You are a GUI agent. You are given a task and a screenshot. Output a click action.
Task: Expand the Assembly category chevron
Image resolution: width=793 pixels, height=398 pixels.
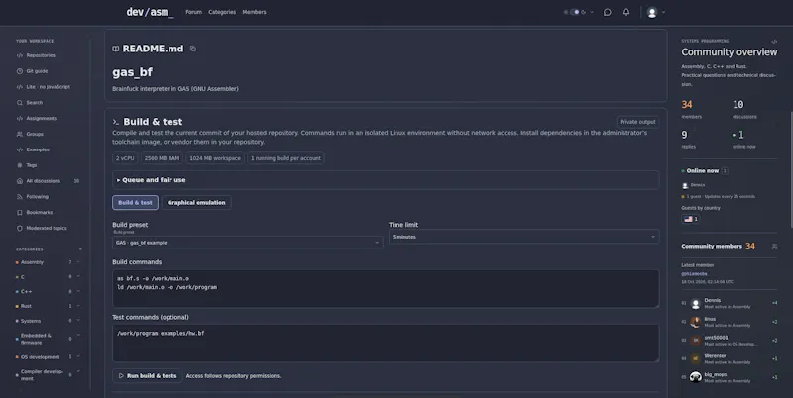pos(78,262)
